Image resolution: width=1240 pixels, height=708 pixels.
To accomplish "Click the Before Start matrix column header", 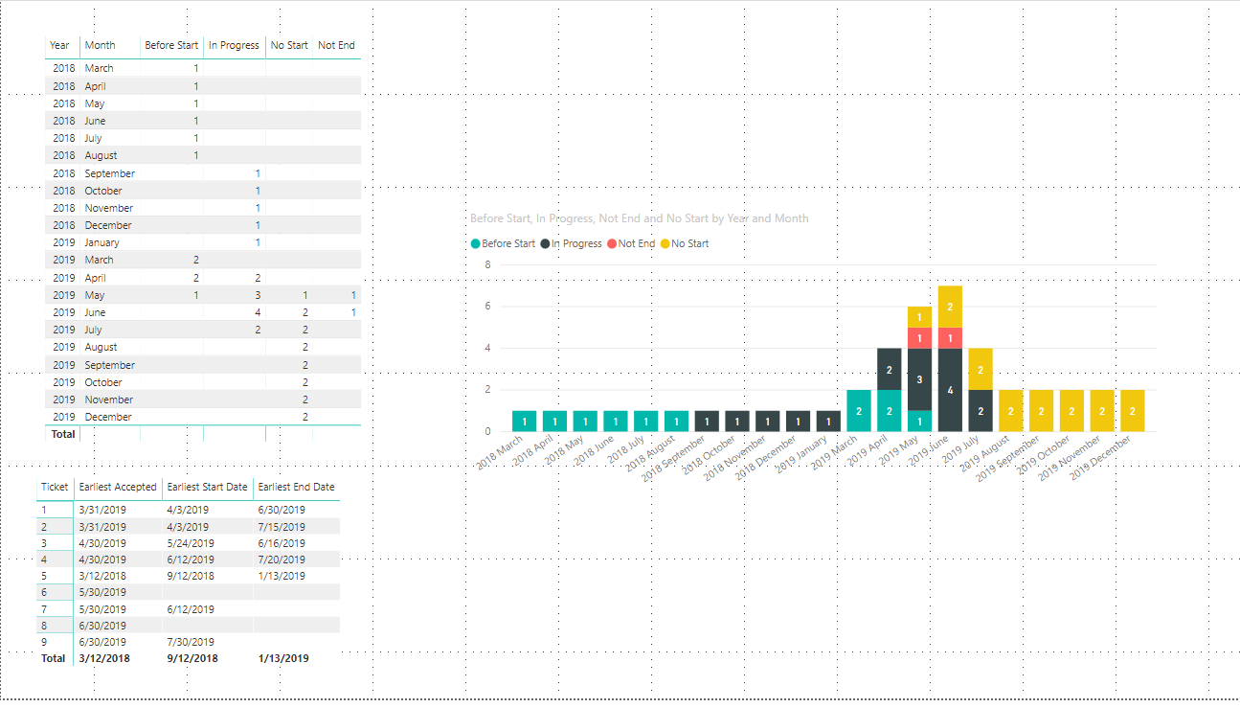I will 171,45.
